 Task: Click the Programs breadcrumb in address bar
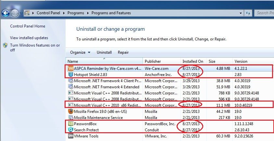pyautogui.click(x=76, y=13)
